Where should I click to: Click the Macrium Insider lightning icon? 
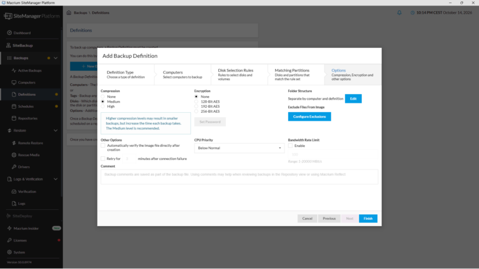point(9,228)
